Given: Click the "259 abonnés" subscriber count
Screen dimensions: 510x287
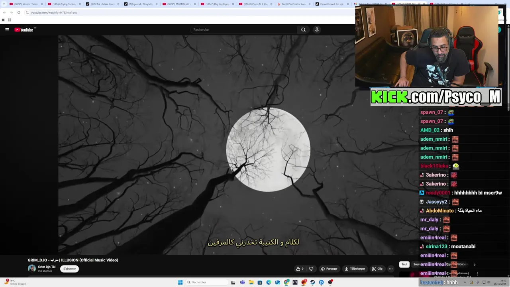Looking at the screenshot, I should [x=45, y=271].
